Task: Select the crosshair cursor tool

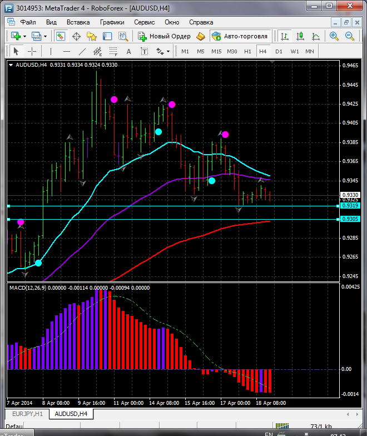Action: [32, 51]
